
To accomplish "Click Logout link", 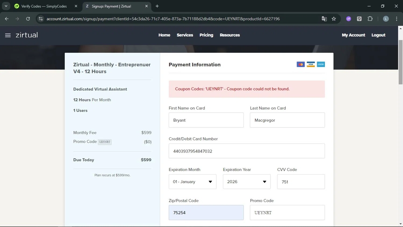I will 378,35.
